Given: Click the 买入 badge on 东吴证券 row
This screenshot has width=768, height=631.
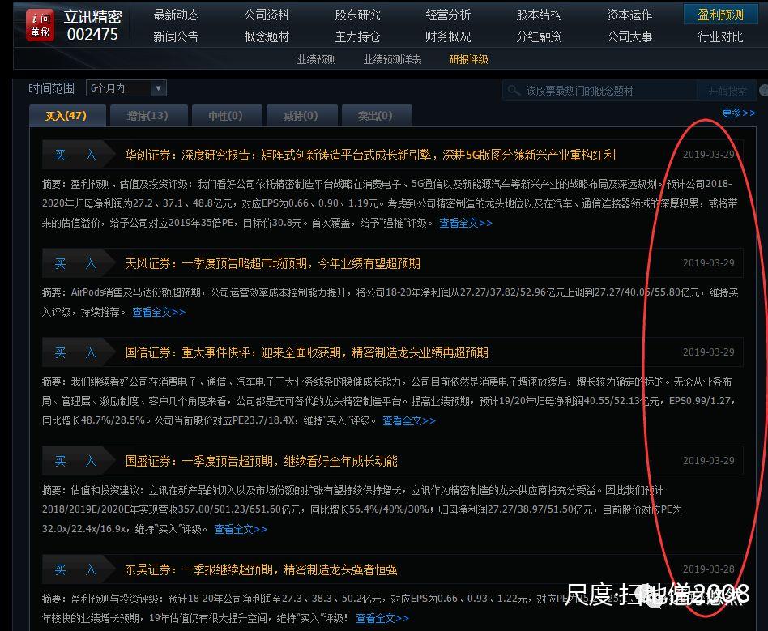Looking at the screenshot, I should coord(77,569).
